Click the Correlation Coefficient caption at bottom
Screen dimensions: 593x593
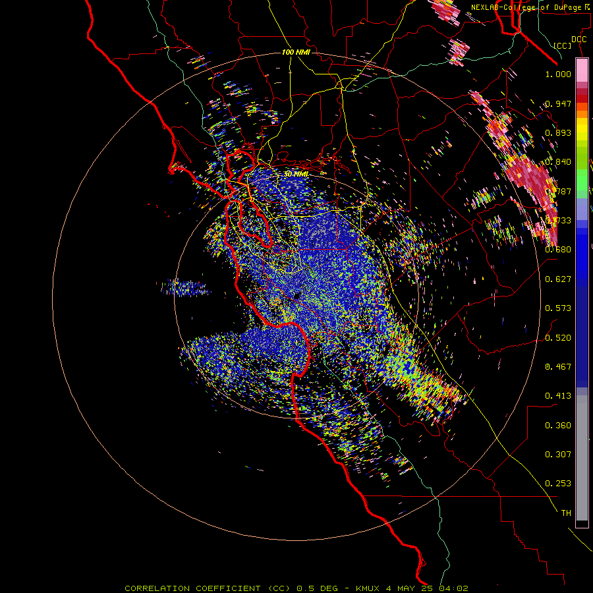coord(296,588)
